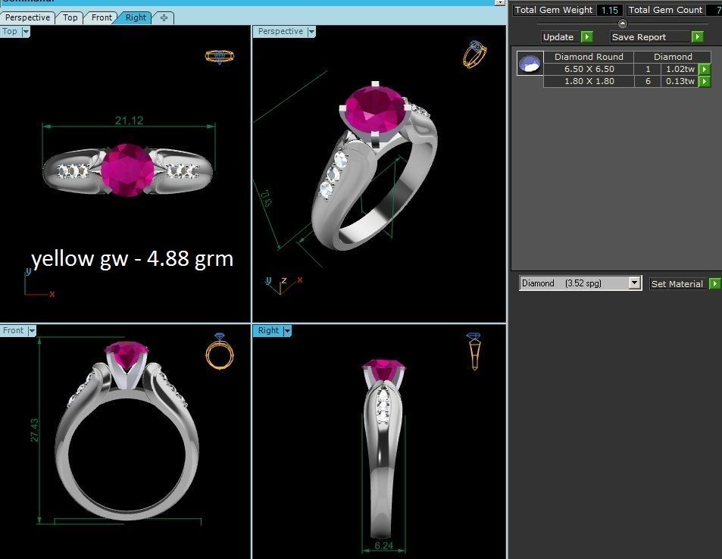This screenshot has width=722, height=559.
Task: Click the Perspective viewport label
Action: [x=280, y=31]
